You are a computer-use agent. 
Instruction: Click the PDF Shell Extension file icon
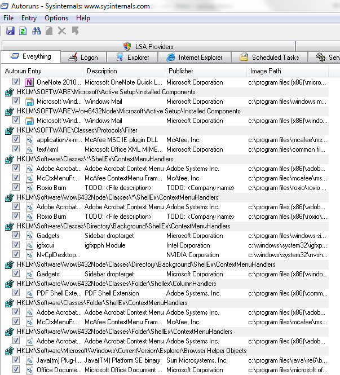click(x=29, y=293)
